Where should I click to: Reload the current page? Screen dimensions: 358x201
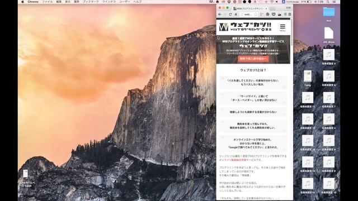click(x=230, y=15)
